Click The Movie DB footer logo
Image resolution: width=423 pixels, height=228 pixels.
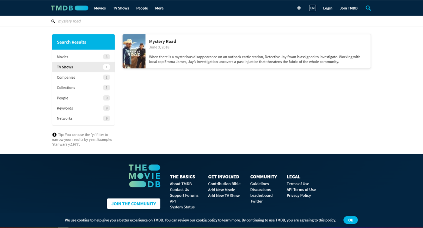pyautogui.click(x=145, y=176)
